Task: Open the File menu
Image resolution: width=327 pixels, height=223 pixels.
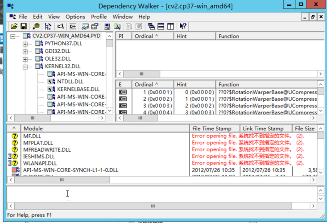Action: click(23, 17)
